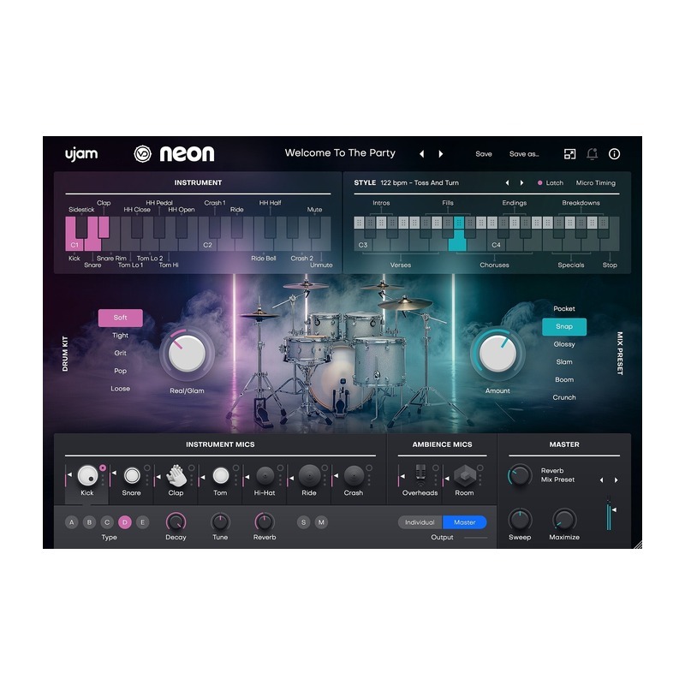Choose the Boom mix preset

coord(564,380)
